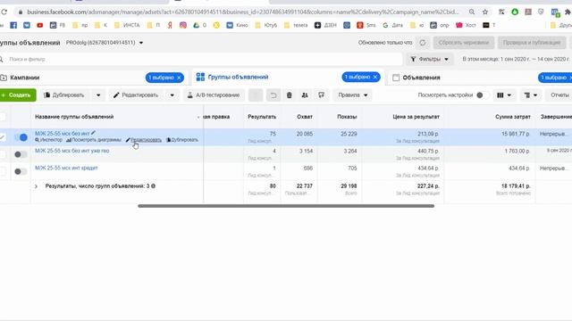Click the green Создать button
The height and width of the screenshot is (321, 572).
click(18, 95)
